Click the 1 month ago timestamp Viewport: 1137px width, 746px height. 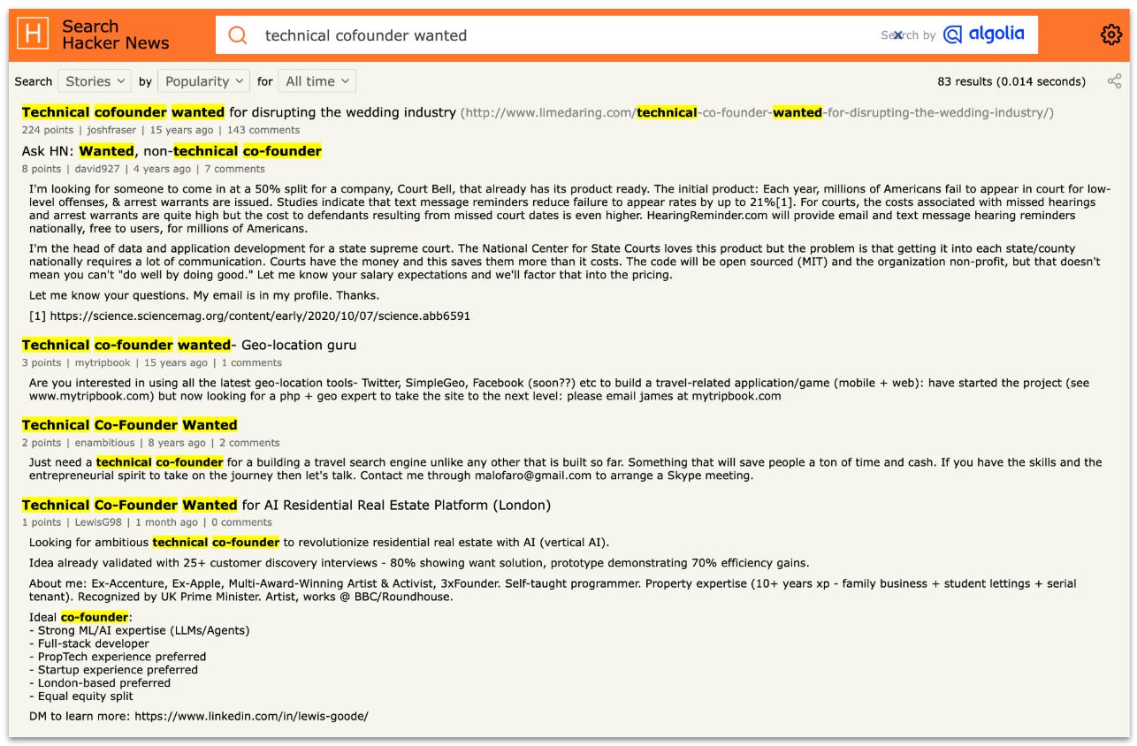166,522
